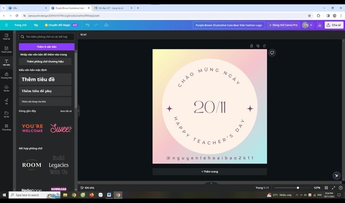Collapse the left side panel
Viewport: 345px width, 203px height.
coord(79,111)
